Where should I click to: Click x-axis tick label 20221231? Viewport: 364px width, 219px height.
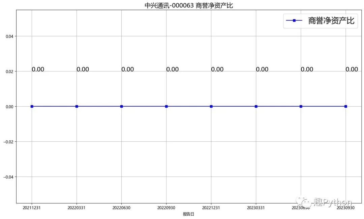pyautogui.click(x=211, y=208)
